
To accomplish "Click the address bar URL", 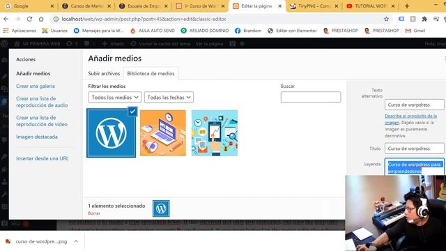I will pos(144,19).
